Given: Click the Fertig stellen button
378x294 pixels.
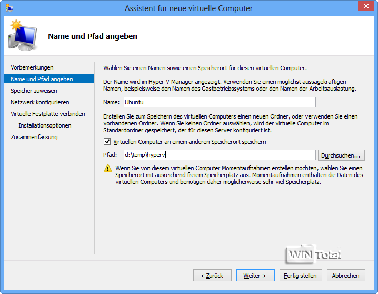Looking at the screenshot, I should 300,275.
